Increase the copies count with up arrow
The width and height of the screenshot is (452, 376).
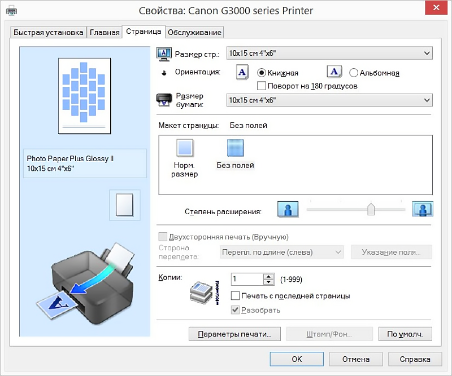(x=269, y=276)
